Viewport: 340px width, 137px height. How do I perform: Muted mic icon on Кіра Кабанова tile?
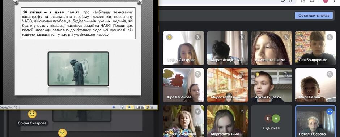point(197,74)
